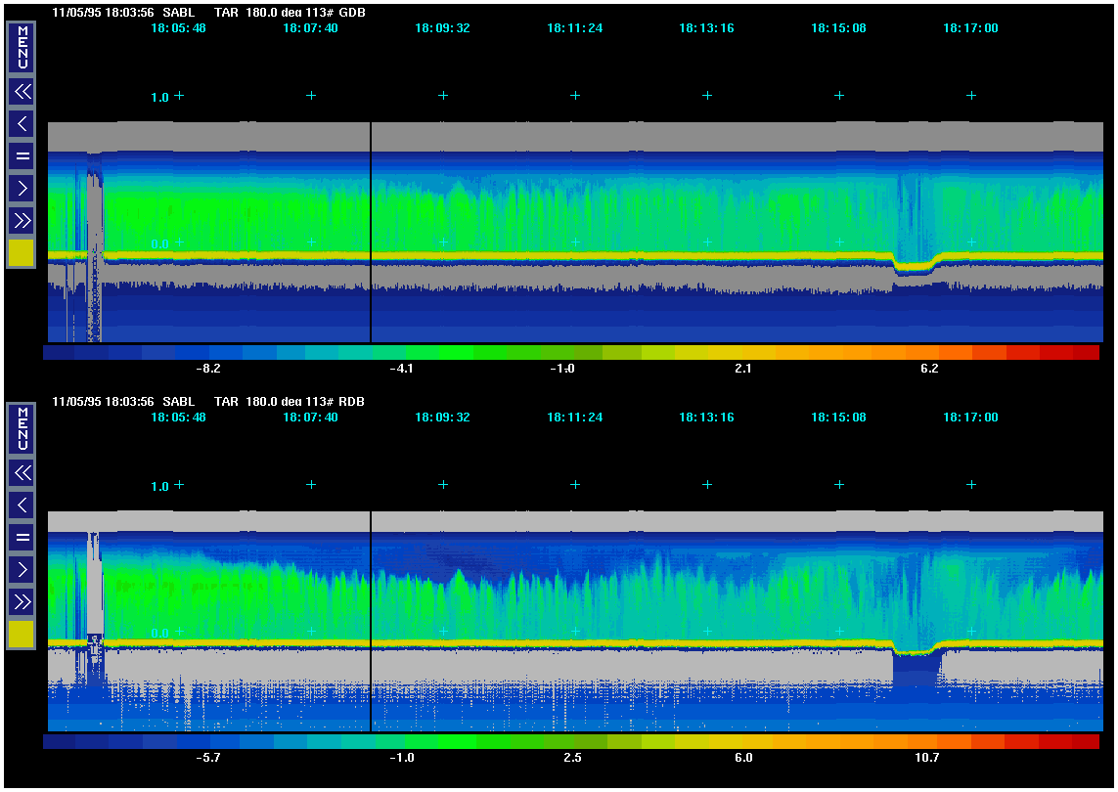Click the double-left arrow in the bottom panel
Screen dimensions: 1118x792
pos(22,473)
